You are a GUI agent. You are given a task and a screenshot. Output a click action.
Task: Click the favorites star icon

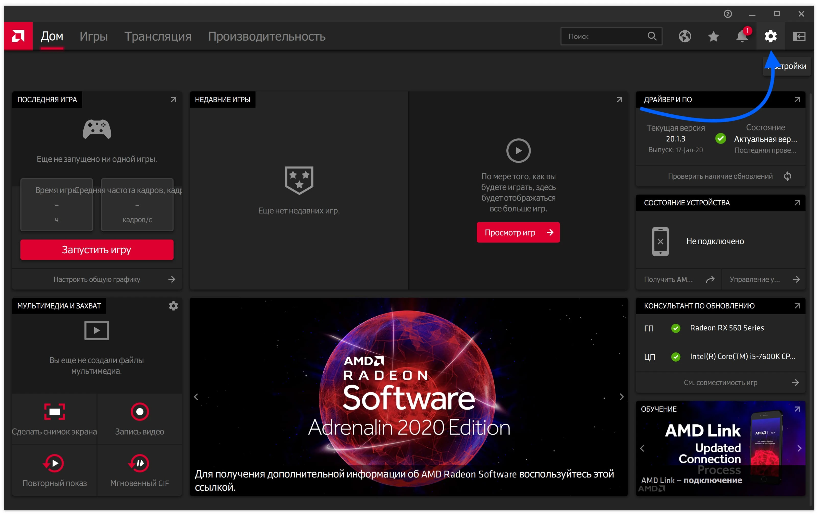(x=713, y=36)
